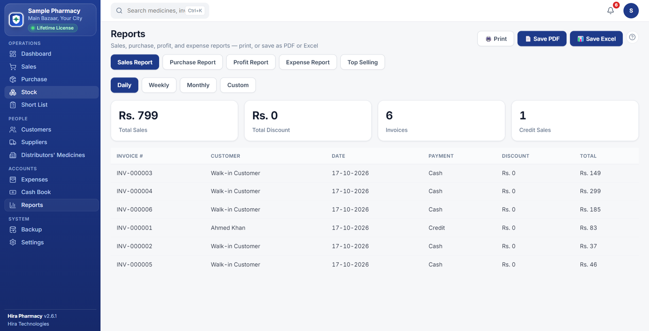The height and width of the screenshot is (331, 649).
Task: Click the Reports bar chart icon
Action: point(13,205)
